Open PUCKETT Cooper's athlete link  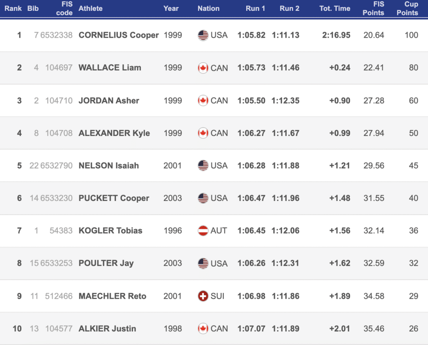pos(114,198)
